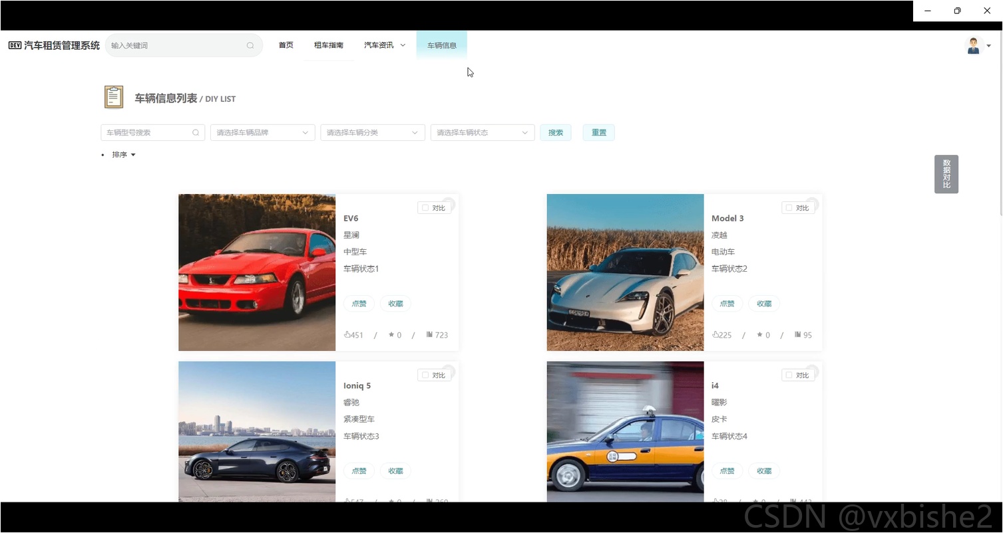
Task: Open the dark sedan photo on Ioniq 5 card
Action: coord(257,432)
